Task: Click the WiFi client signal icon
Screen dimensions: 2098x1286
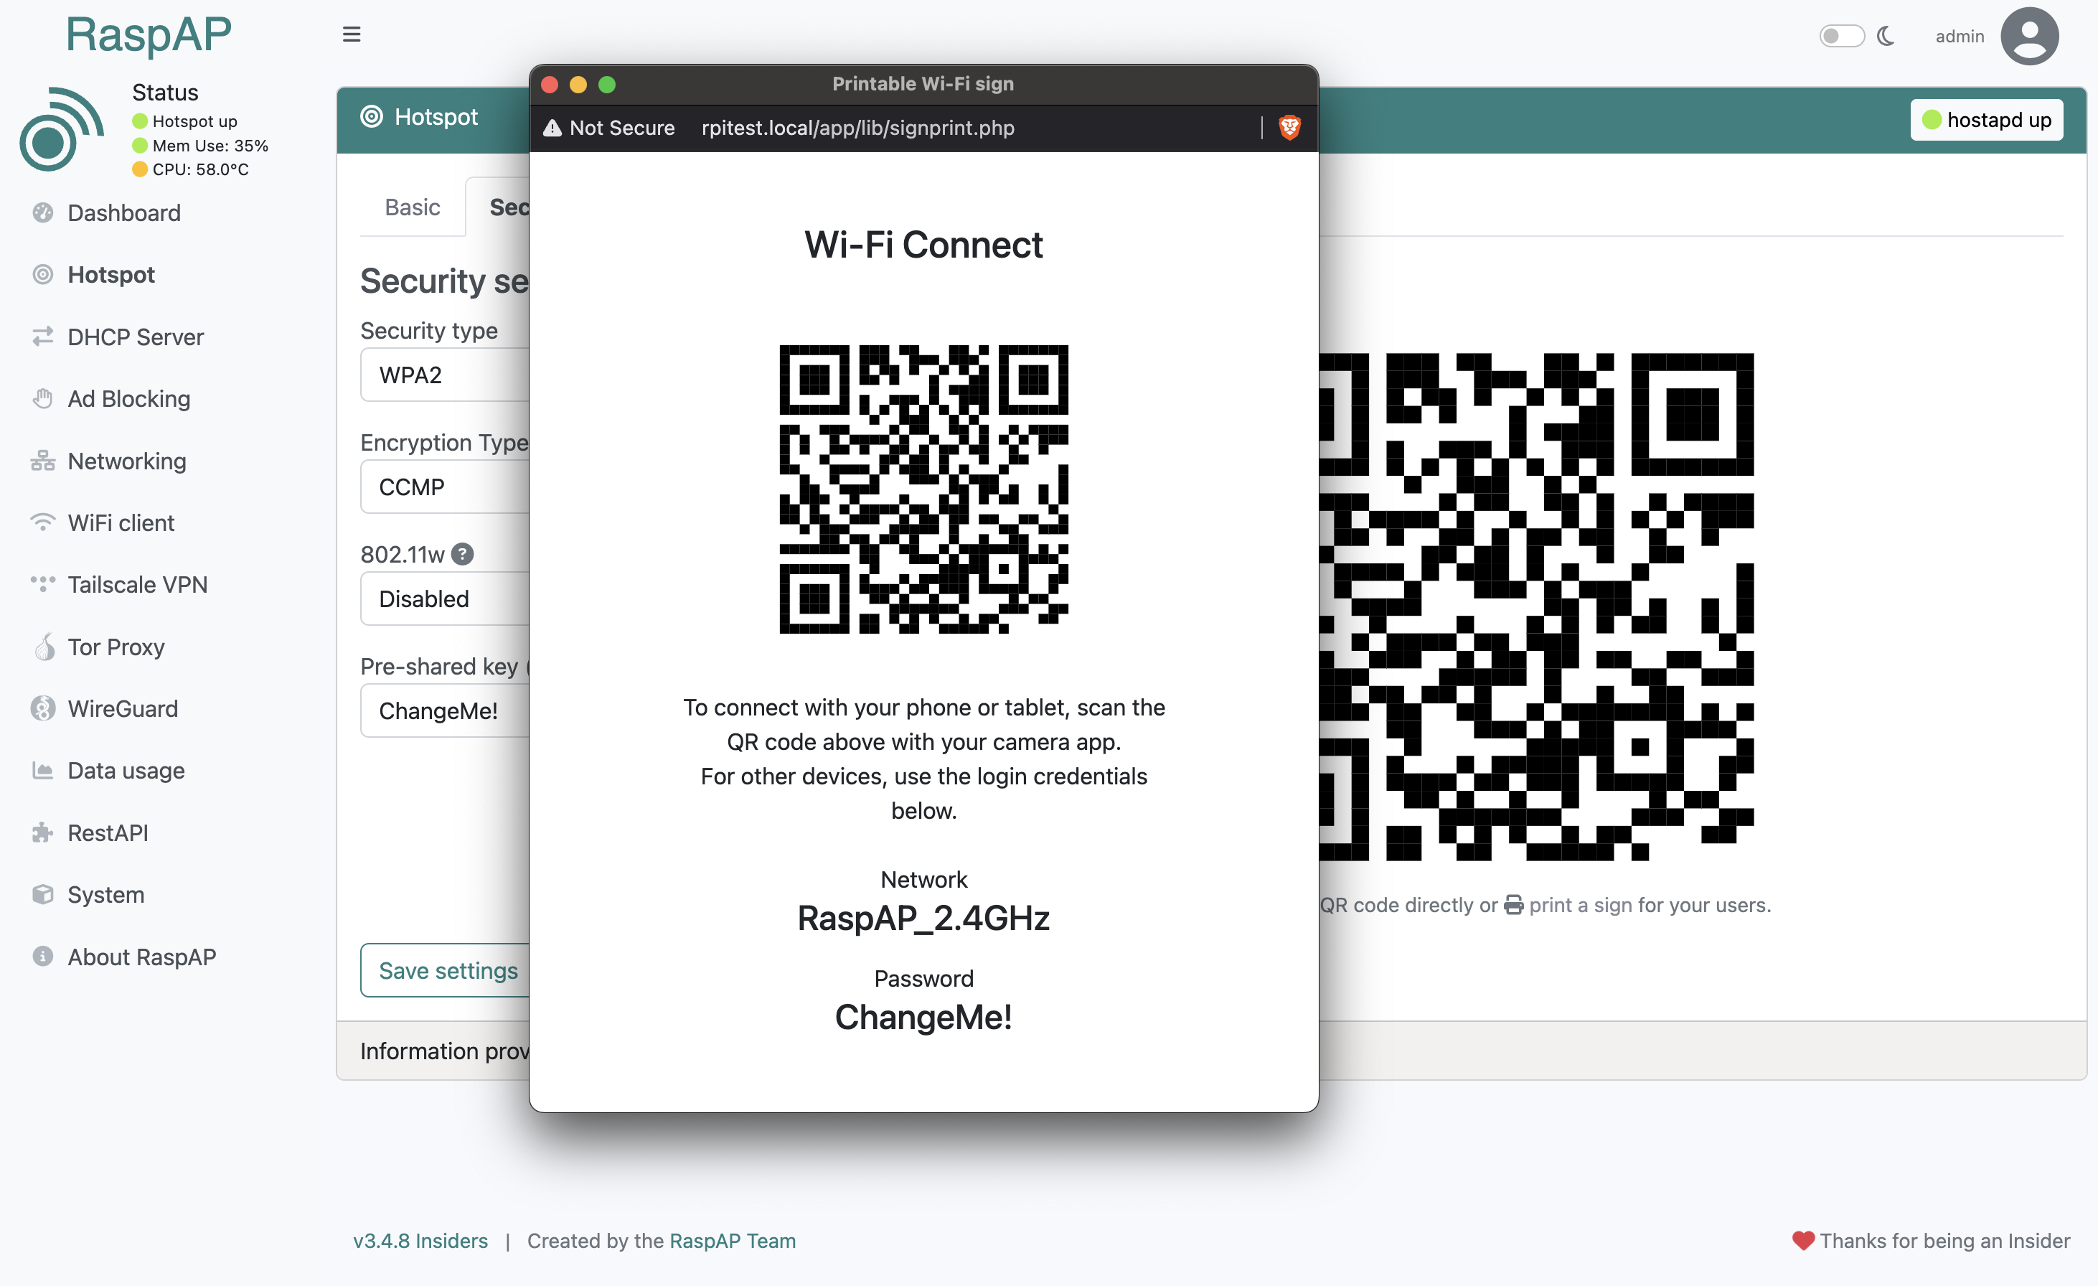Action: click(42, 523)
